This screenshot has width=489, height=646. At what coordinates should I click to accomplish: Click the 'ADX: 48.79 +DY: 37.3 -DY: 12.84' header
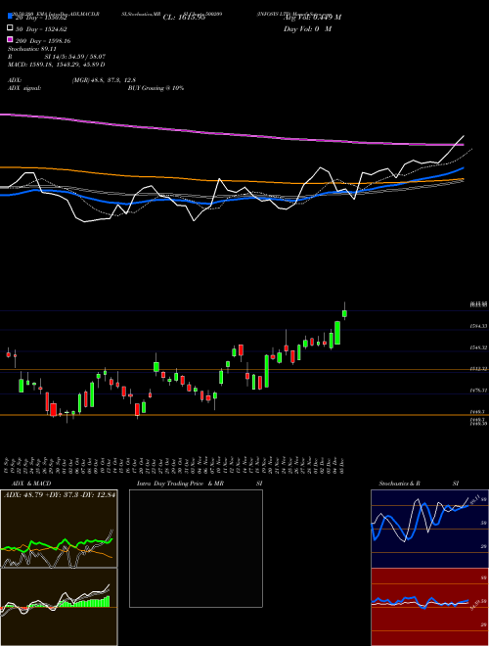tap(60, 494)
